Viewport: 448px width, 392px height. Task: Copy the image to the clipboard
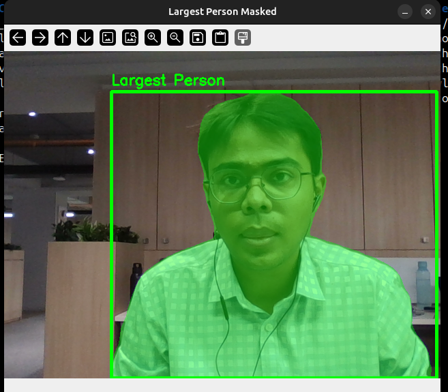(x=220, y=37)
